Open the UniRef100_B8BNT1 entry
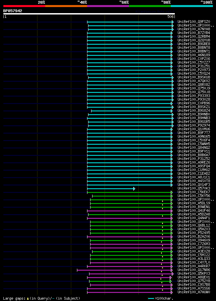 [x=194, y=52]
